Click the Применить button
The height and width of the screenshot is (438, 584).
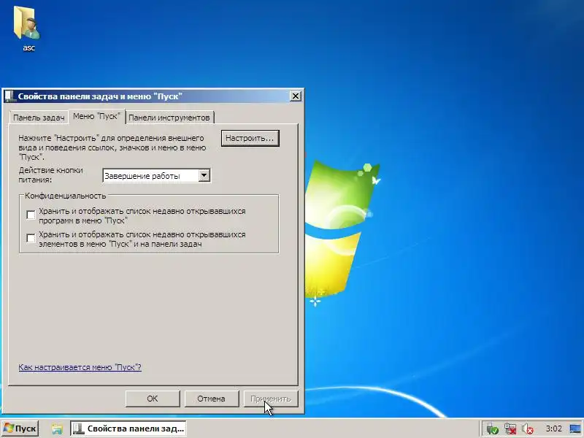[x=270, y=399]
